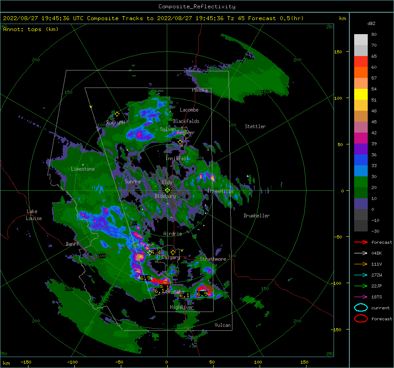Click the RockyMH label

pyautogui.click(x=116, y=123)
